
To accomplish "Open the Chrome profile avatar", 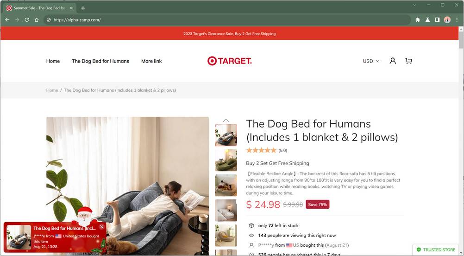I will tap(447, 20).
